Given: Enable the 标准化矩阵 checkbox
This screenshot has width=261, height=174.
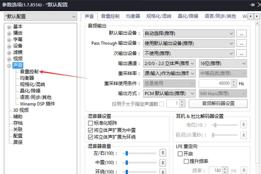Looking at the screenshot, I should [x=90, y=123].
